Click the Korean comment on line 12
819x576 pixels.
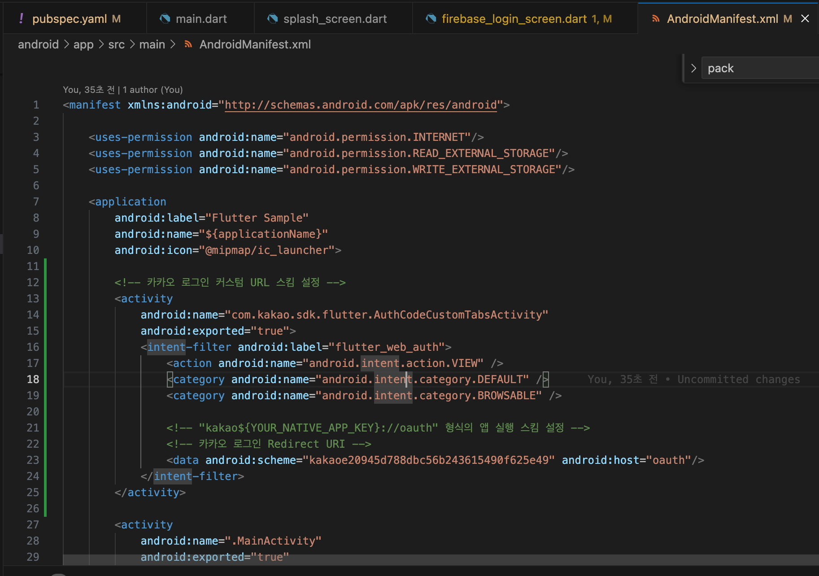click(230, 283)
